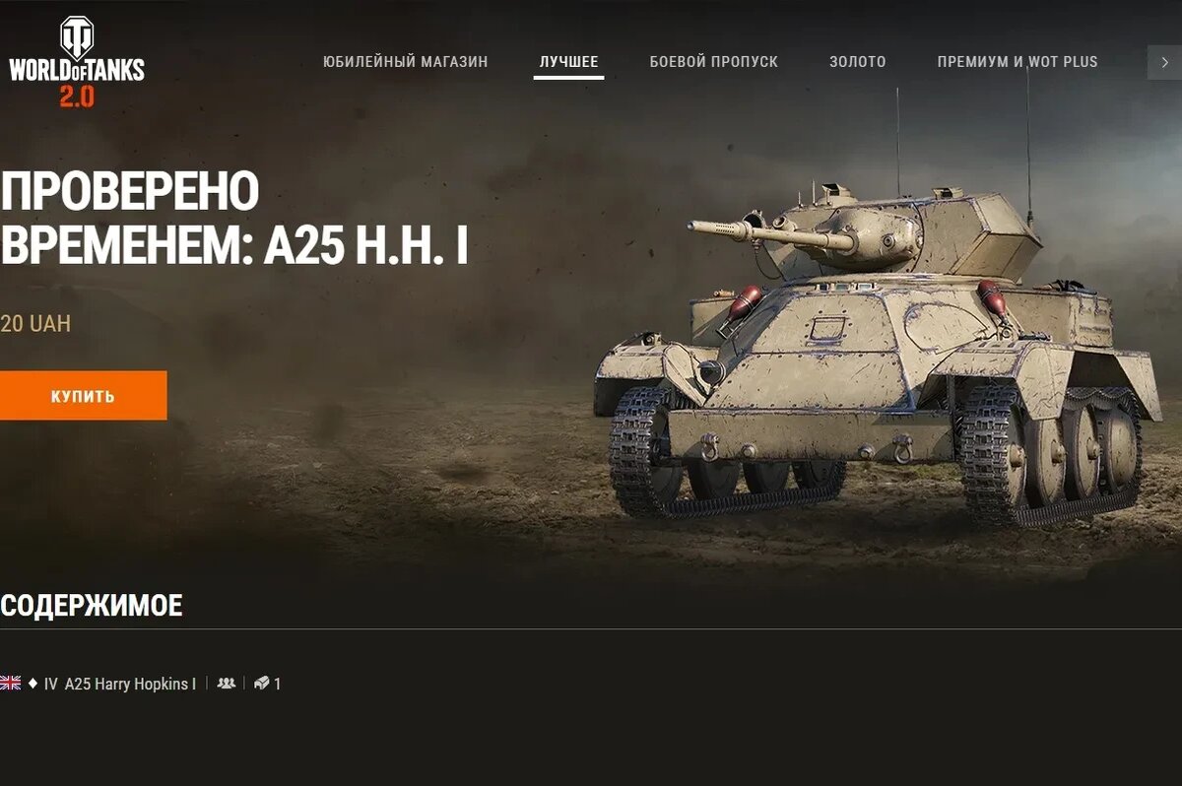This screenshot has height=786, width=1182.
Task: Click the garage slot icon
Action: click(261, 684)
